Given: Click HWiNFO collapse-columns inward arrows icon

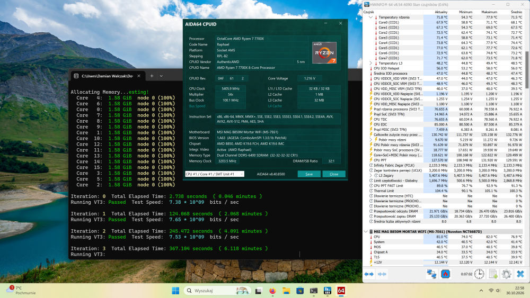Looking at the screenshot, I should point(382,274).
